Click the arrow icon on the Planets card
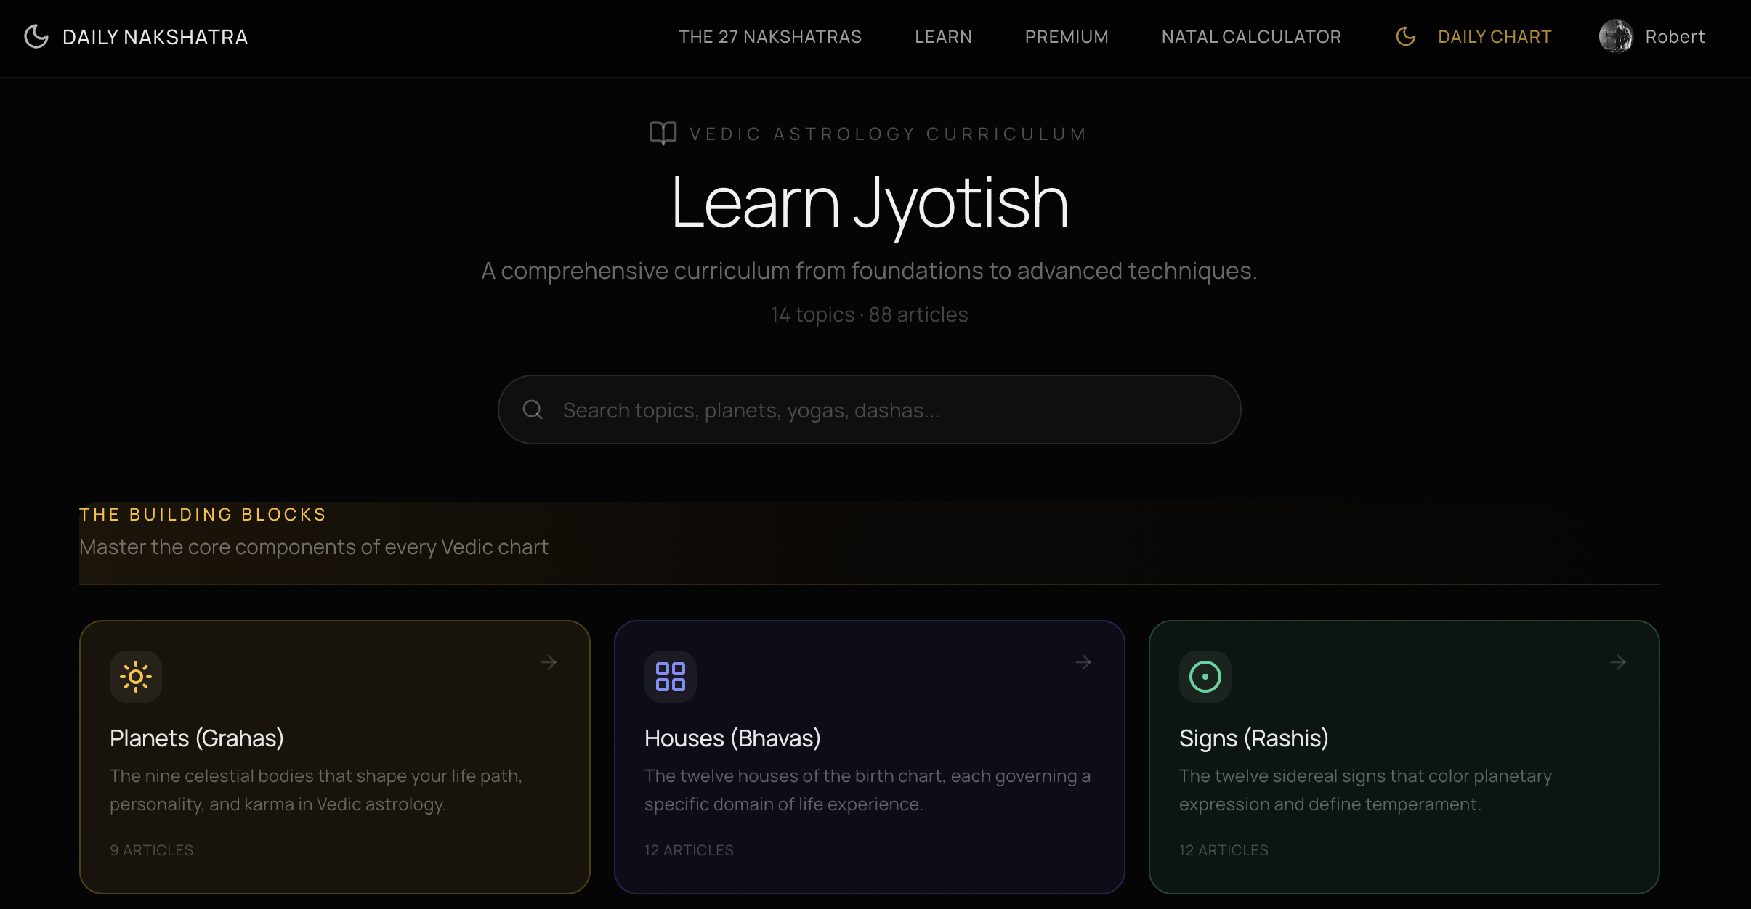 coord(548,661)
